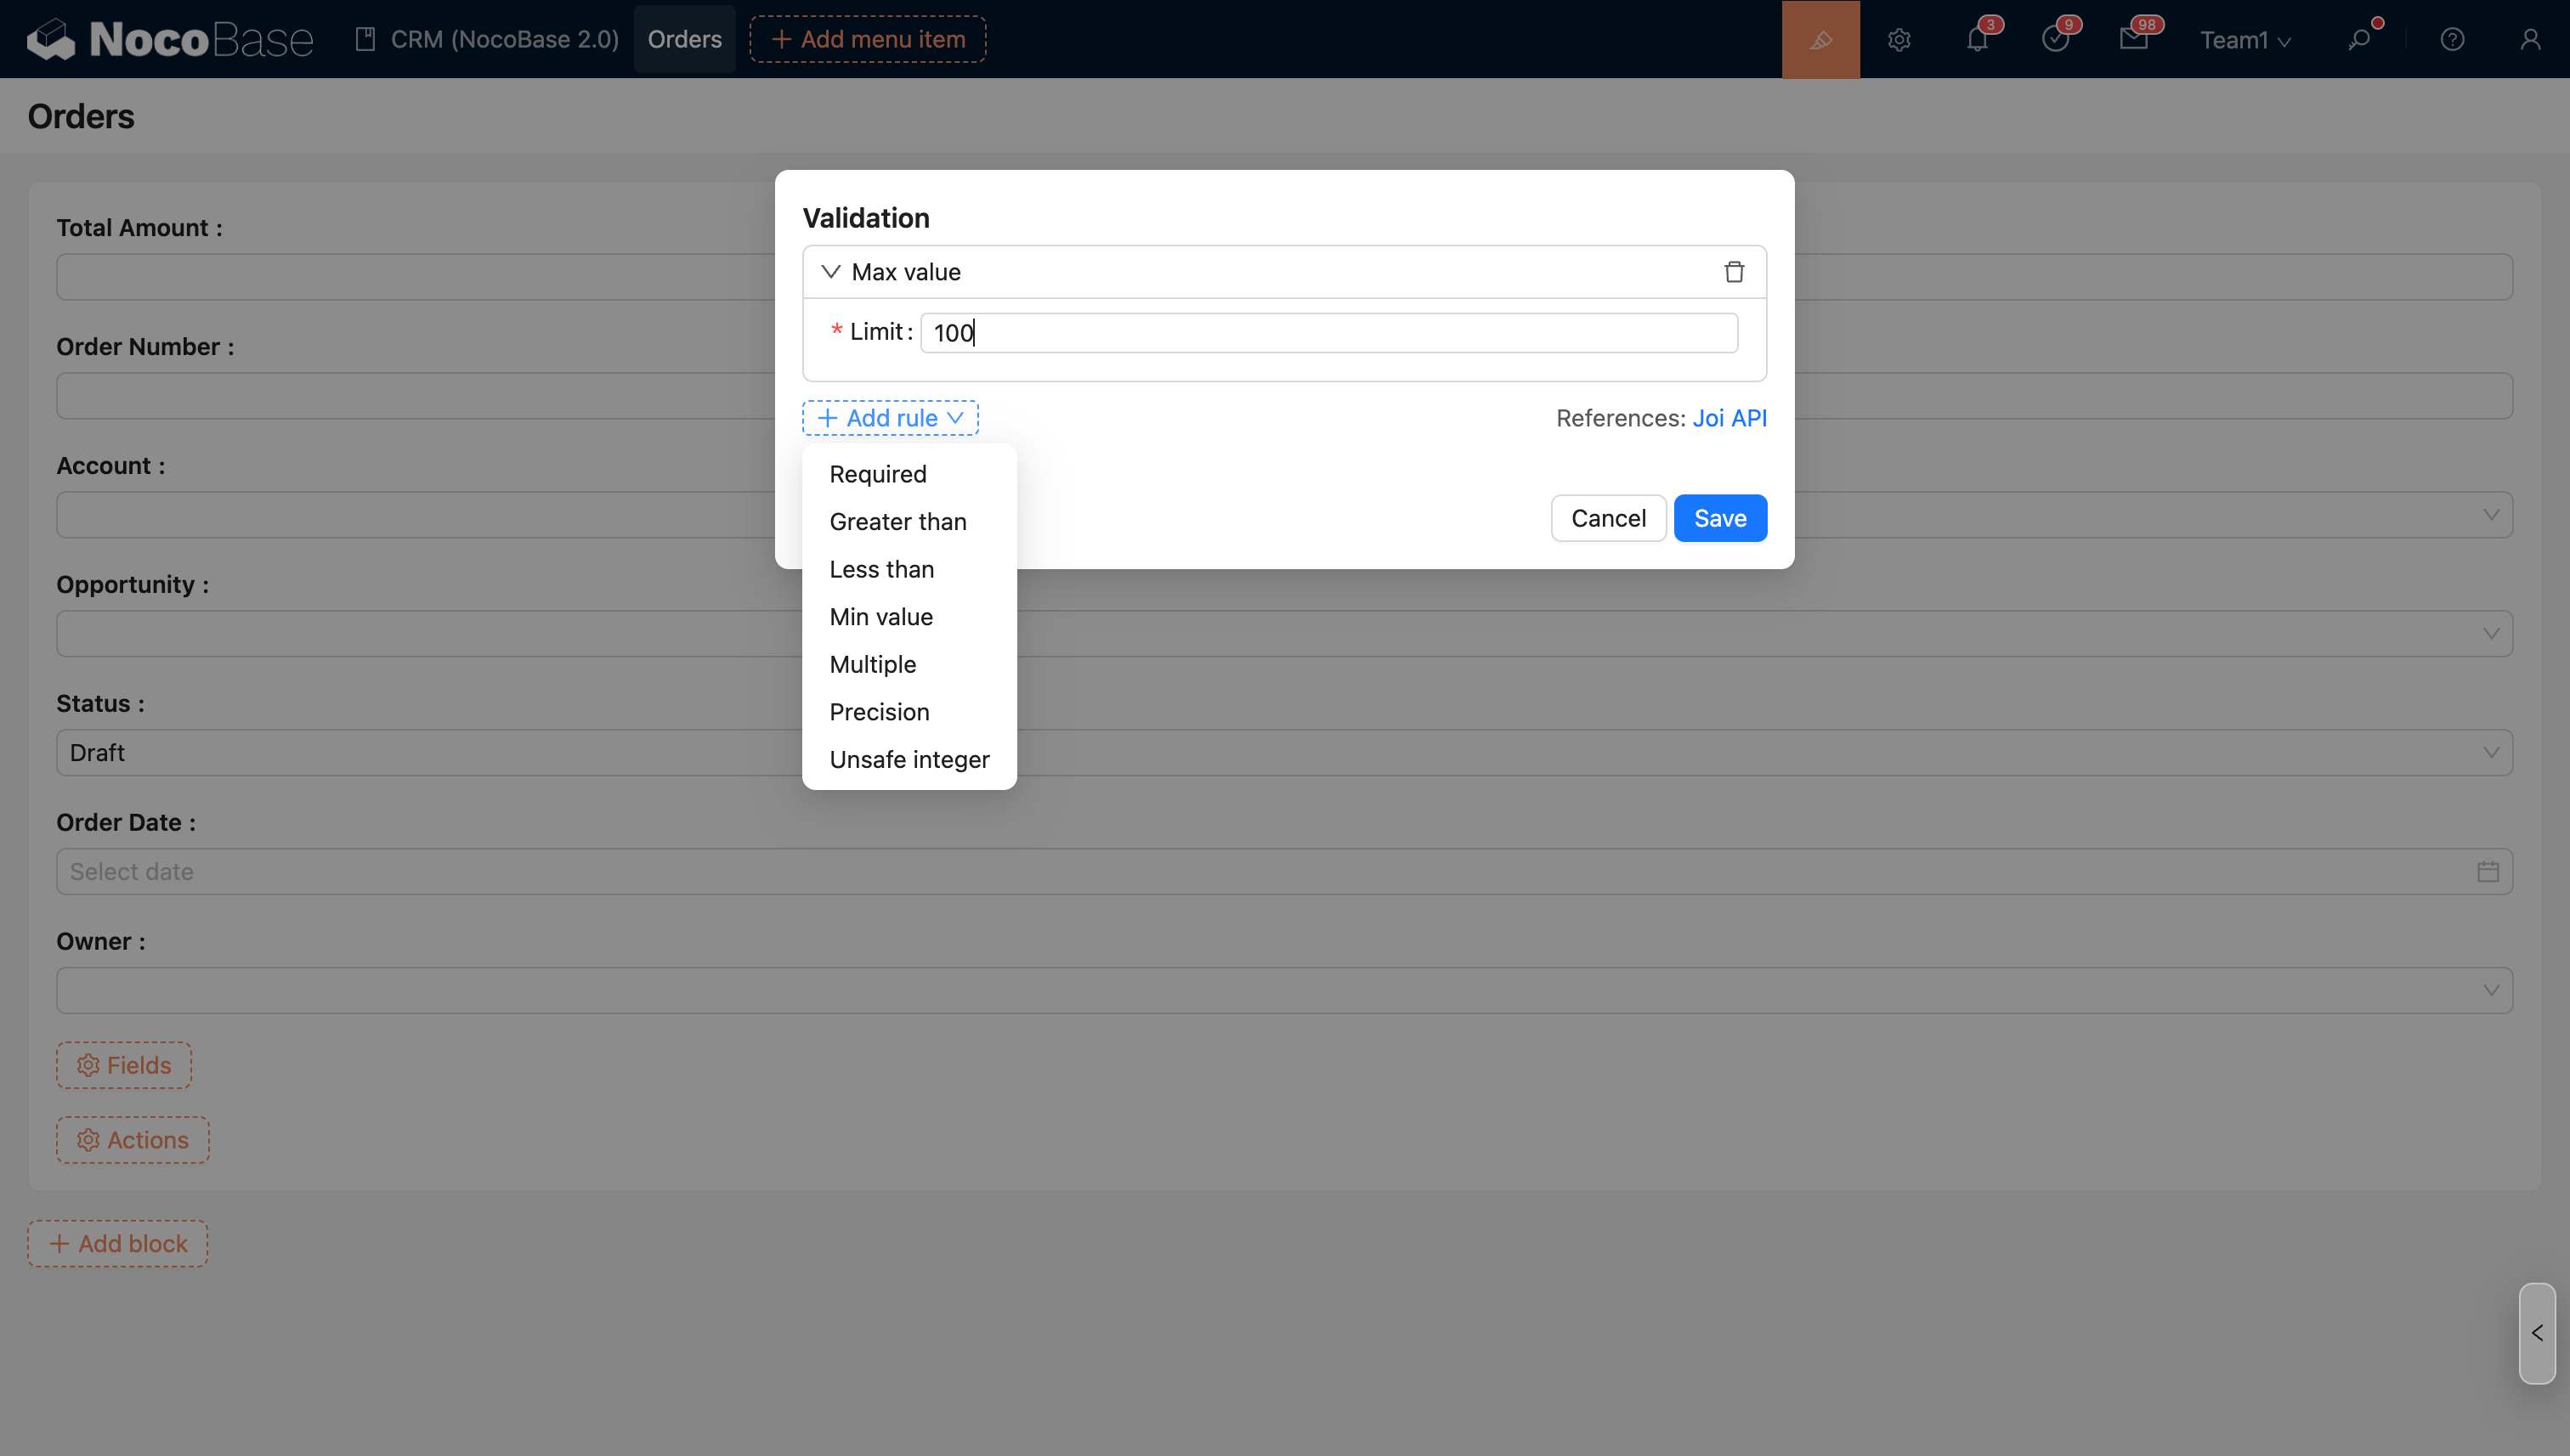Click the help question mark icon
Image resolution: width=2570 pixels, height=1456 pixels.
coord(2451,39)
